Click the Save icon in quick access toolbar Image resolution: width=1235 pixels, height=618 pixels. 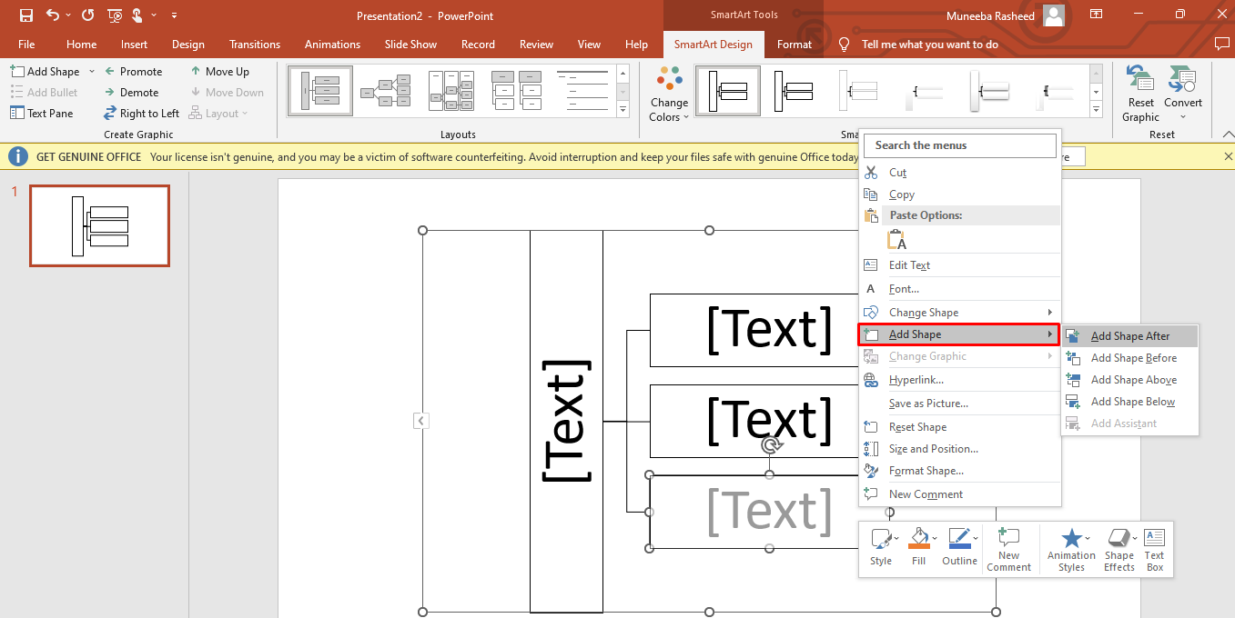[x=25, y=15]
